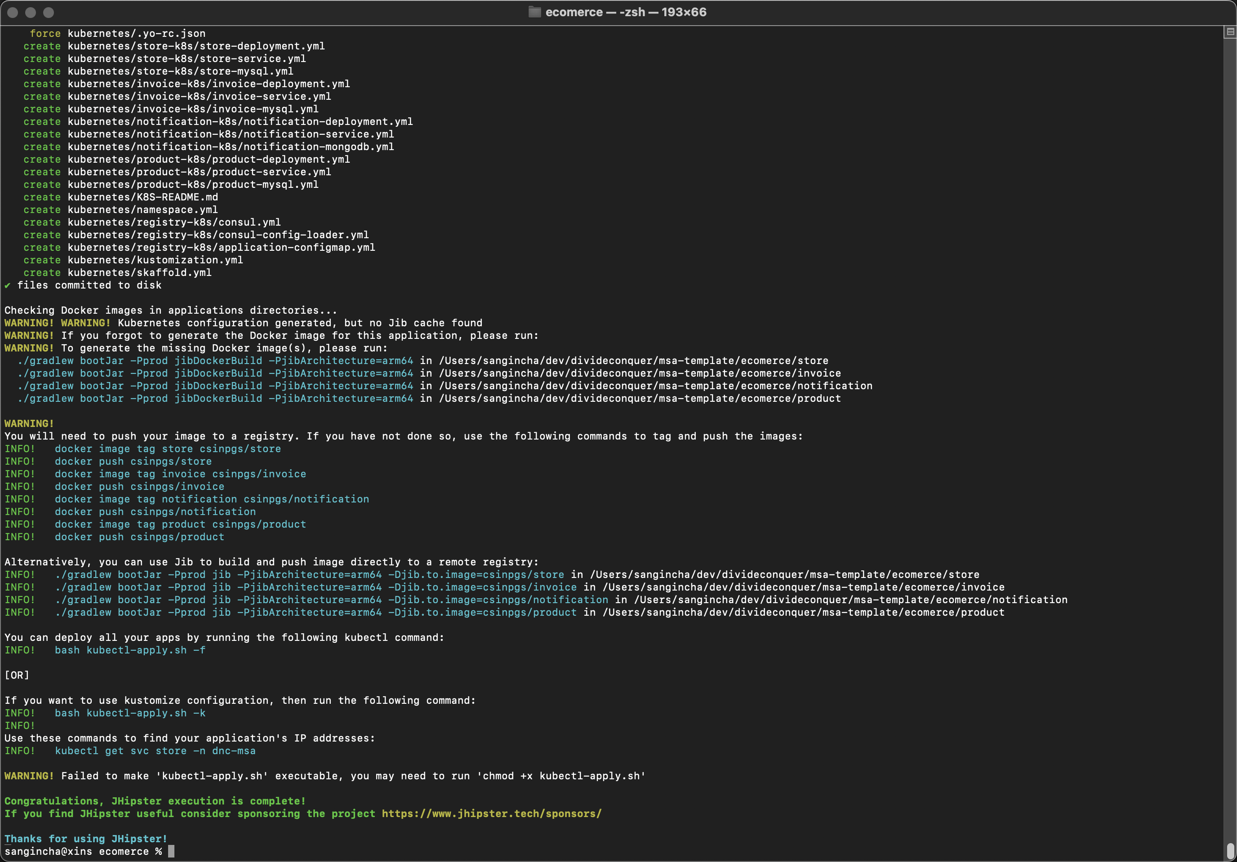Click the [OR] text line
The height and width of the screenshot is (862, 1237).
point(17,675)
